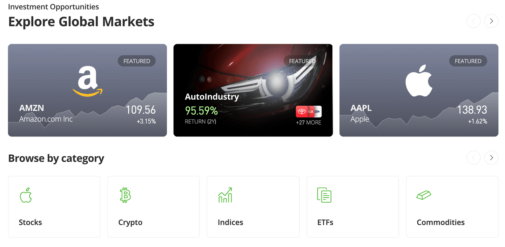
Task: Select the Stocks category apple icon
Action: pos(26,195)
